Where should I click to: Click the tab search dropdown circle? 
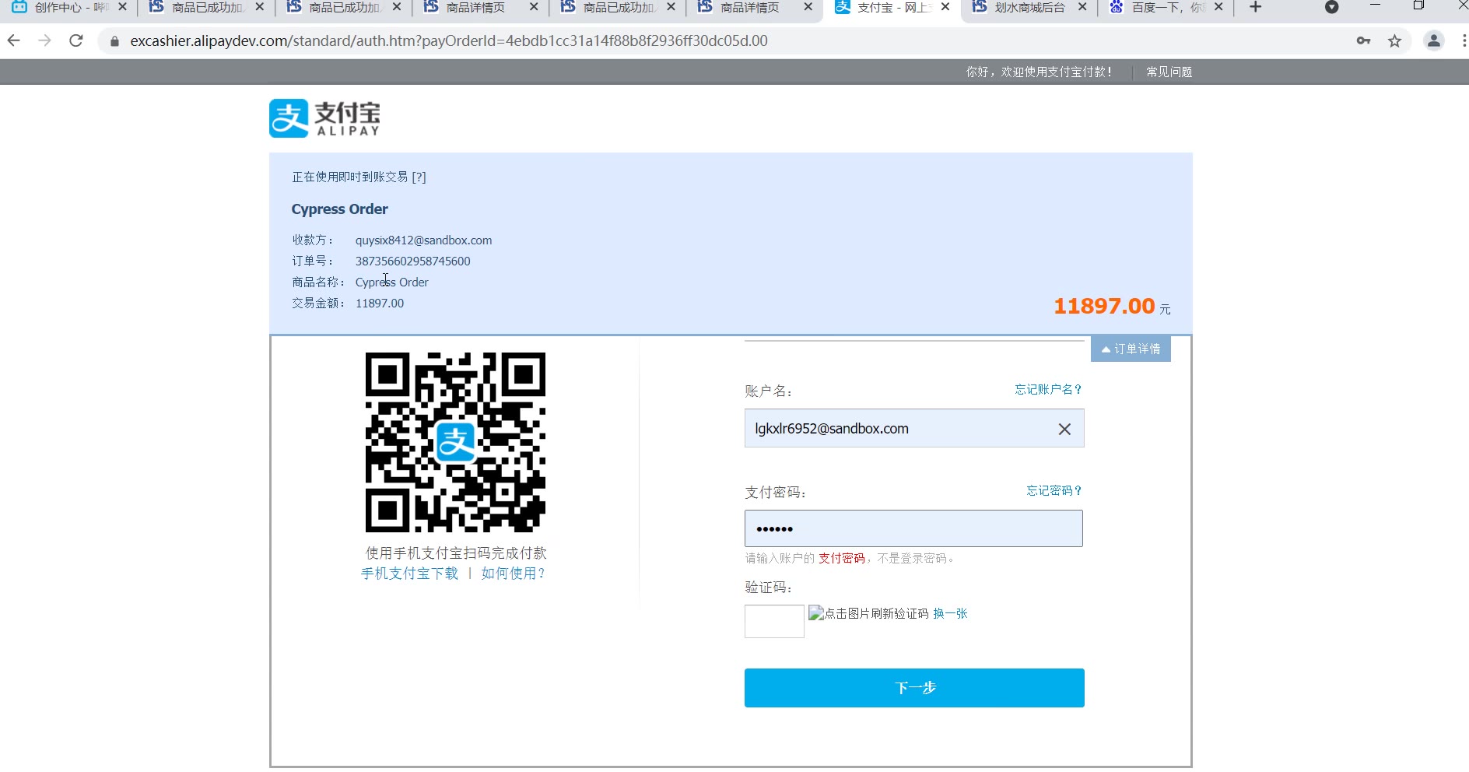tap(1331, 7)
